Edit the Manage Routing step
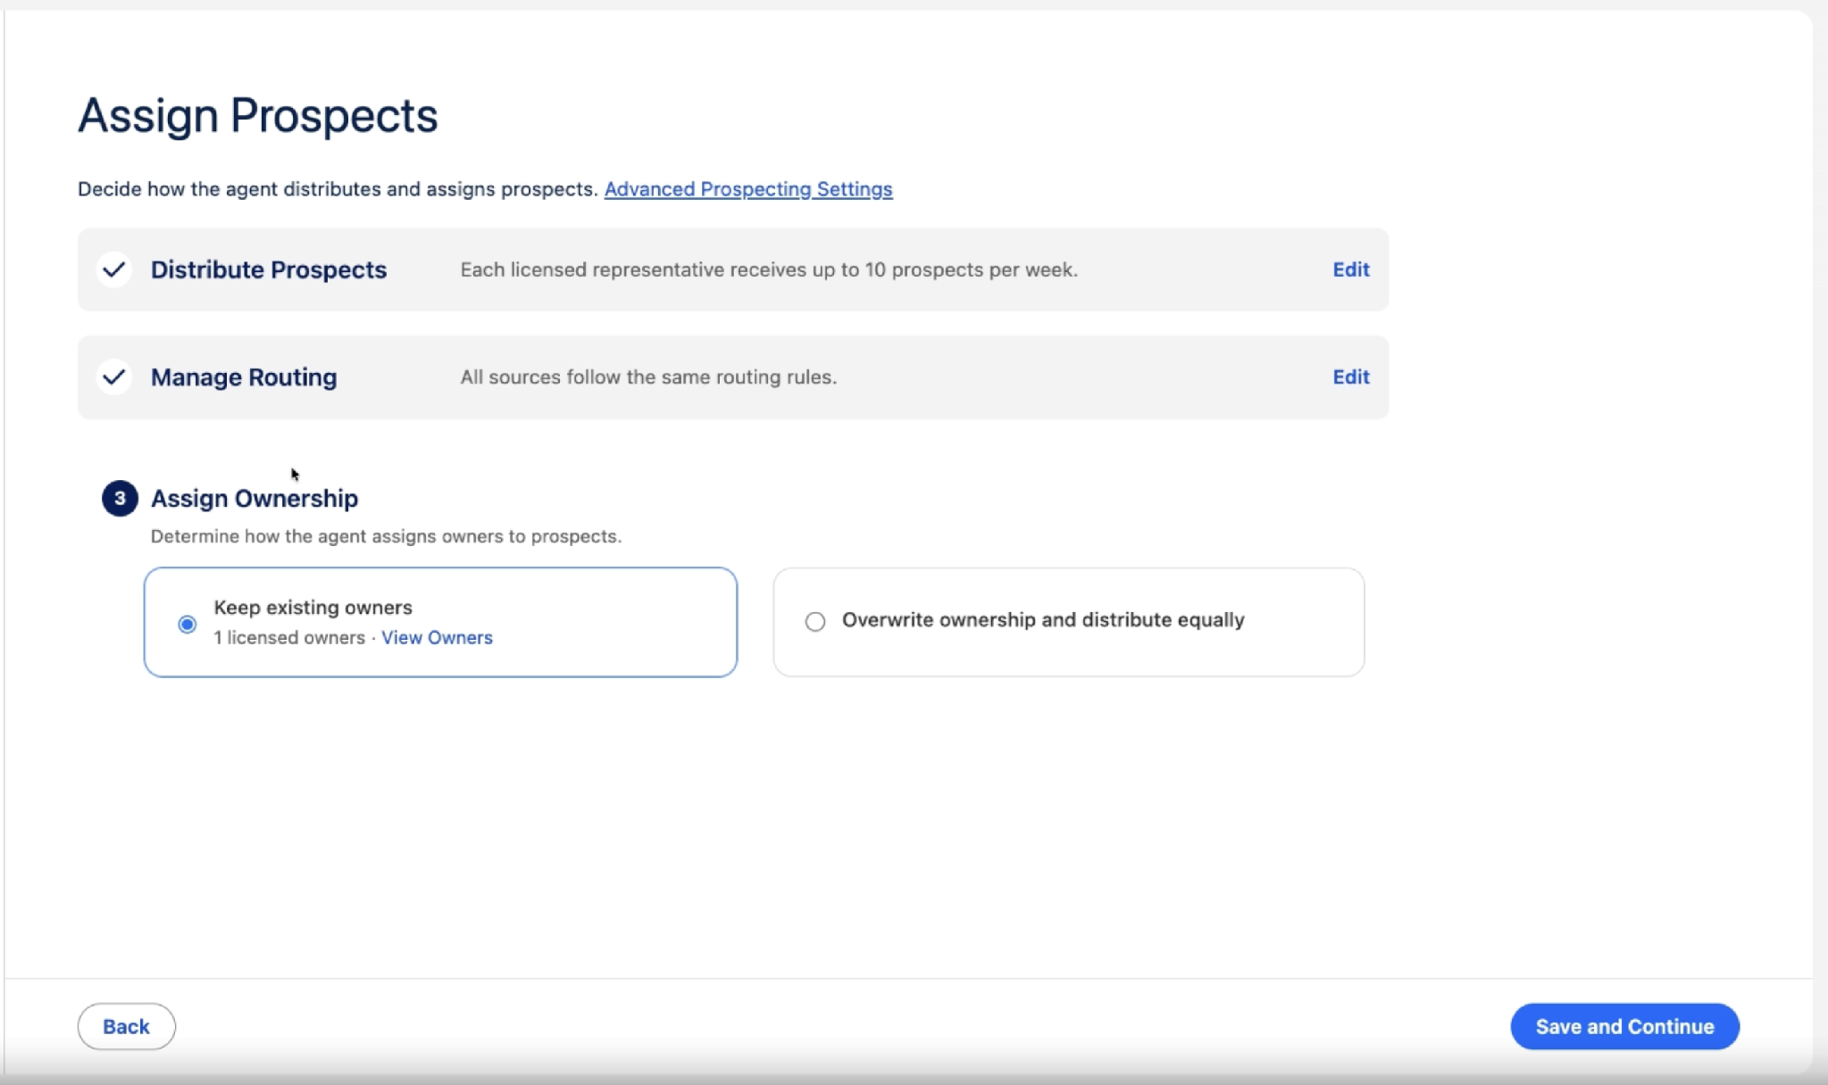1828x1085 pixels. pyautogui.click(x=1350, y=377)
